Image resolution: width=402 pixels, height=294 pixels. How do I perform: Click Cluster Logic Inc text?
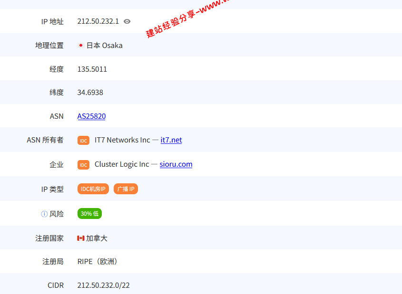click(122, 164)
